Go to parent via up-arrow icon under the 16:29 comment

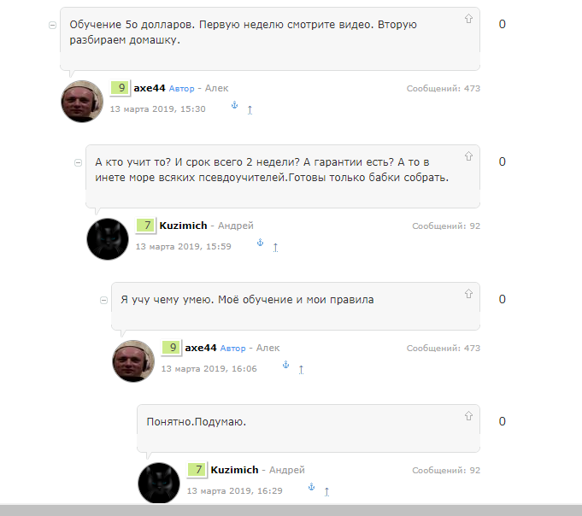(x=326, y=492)
